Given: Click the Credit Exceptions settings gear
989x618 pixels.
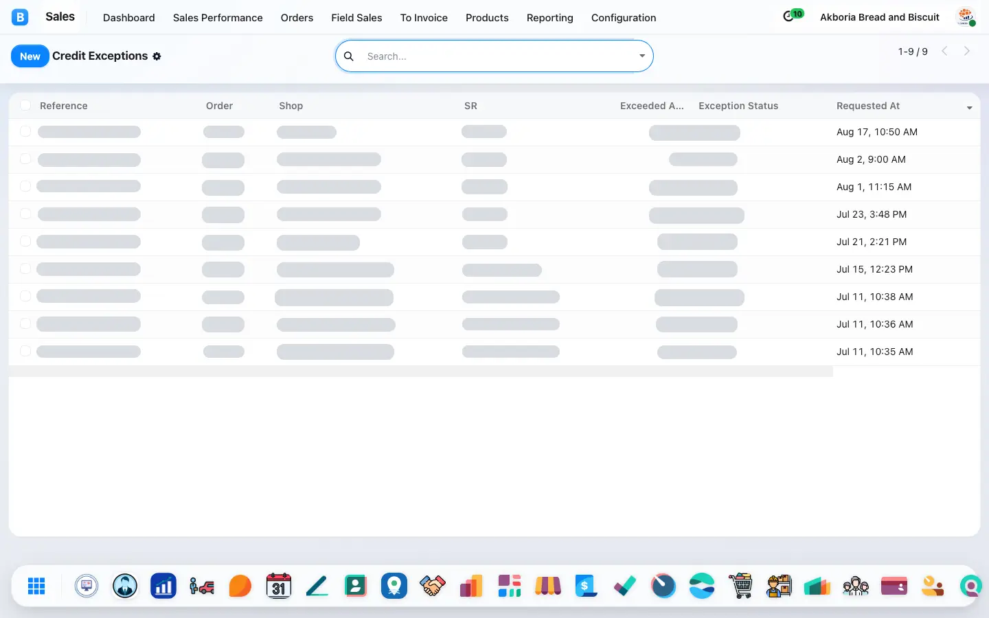Looking at the screenshot, I should coord(157,56).
